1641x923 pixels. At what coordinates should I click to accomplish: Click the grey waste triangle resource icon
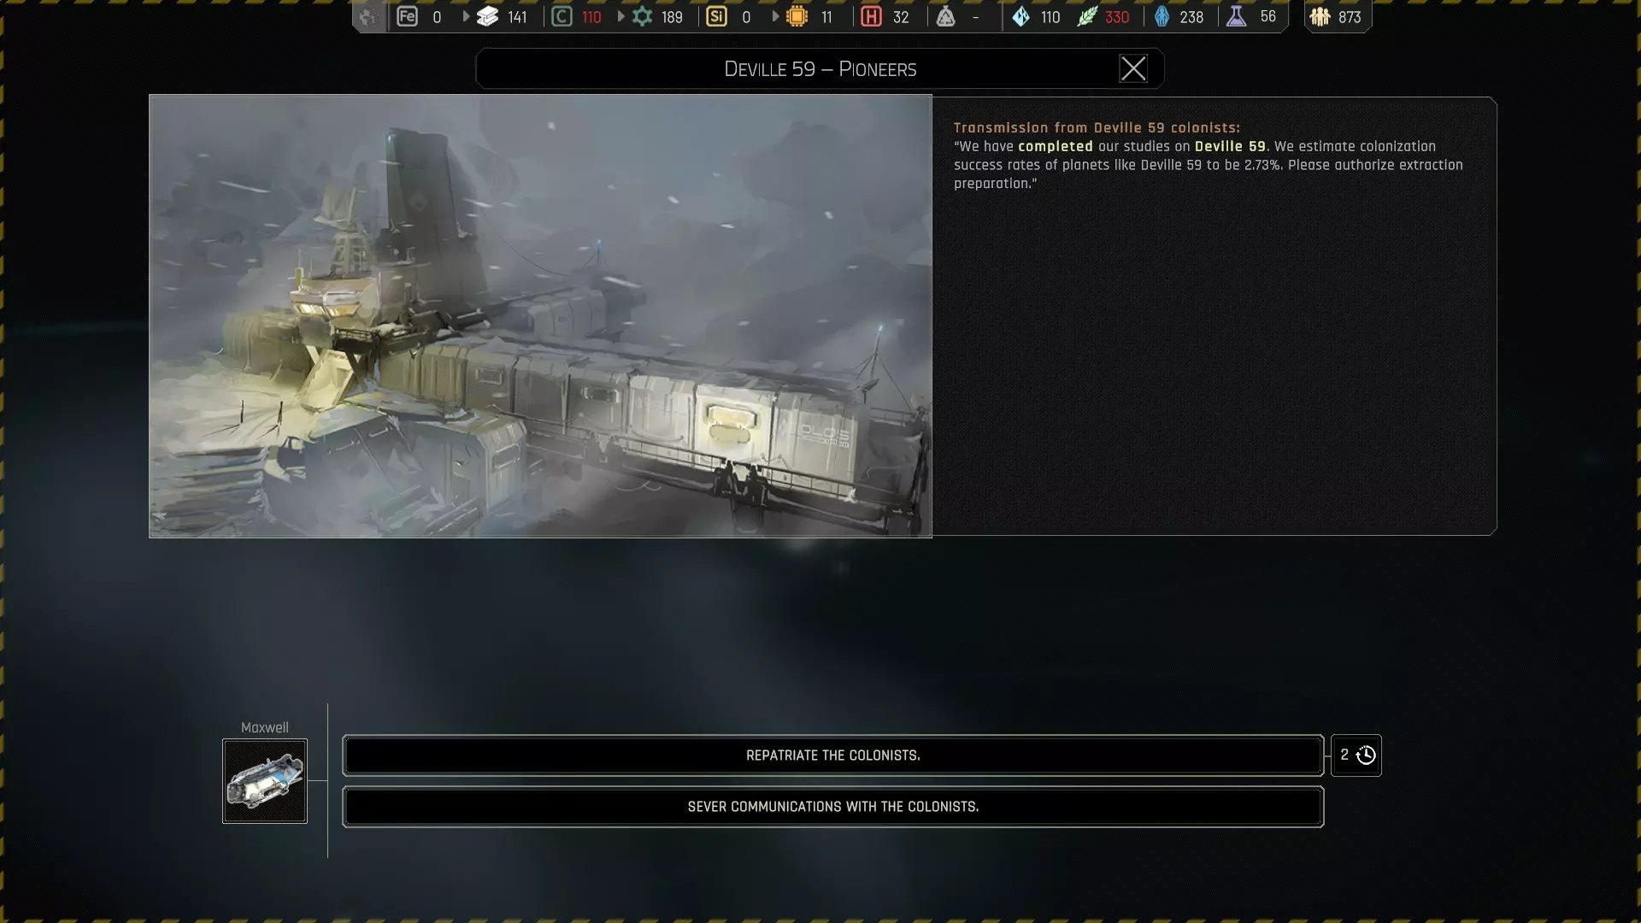945,16
